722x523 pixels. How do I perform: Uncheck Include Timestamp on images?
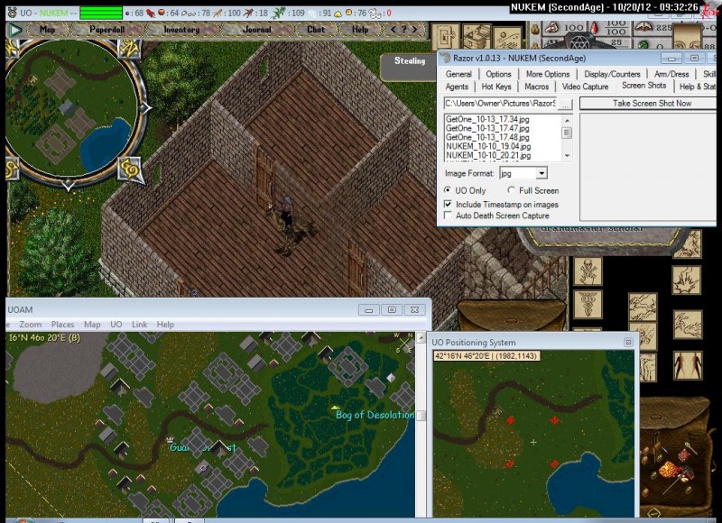447,204
